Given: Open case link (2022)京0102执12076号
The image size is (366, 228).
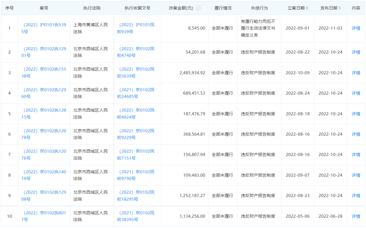Looking at the screenshot, I should tap(44, 155).
